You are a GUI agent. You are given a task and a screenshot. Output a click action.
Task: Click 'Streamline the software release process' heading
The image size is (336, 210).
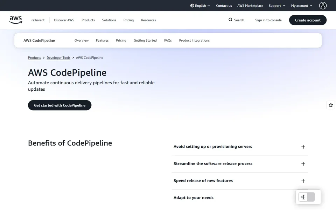(213, 163)
